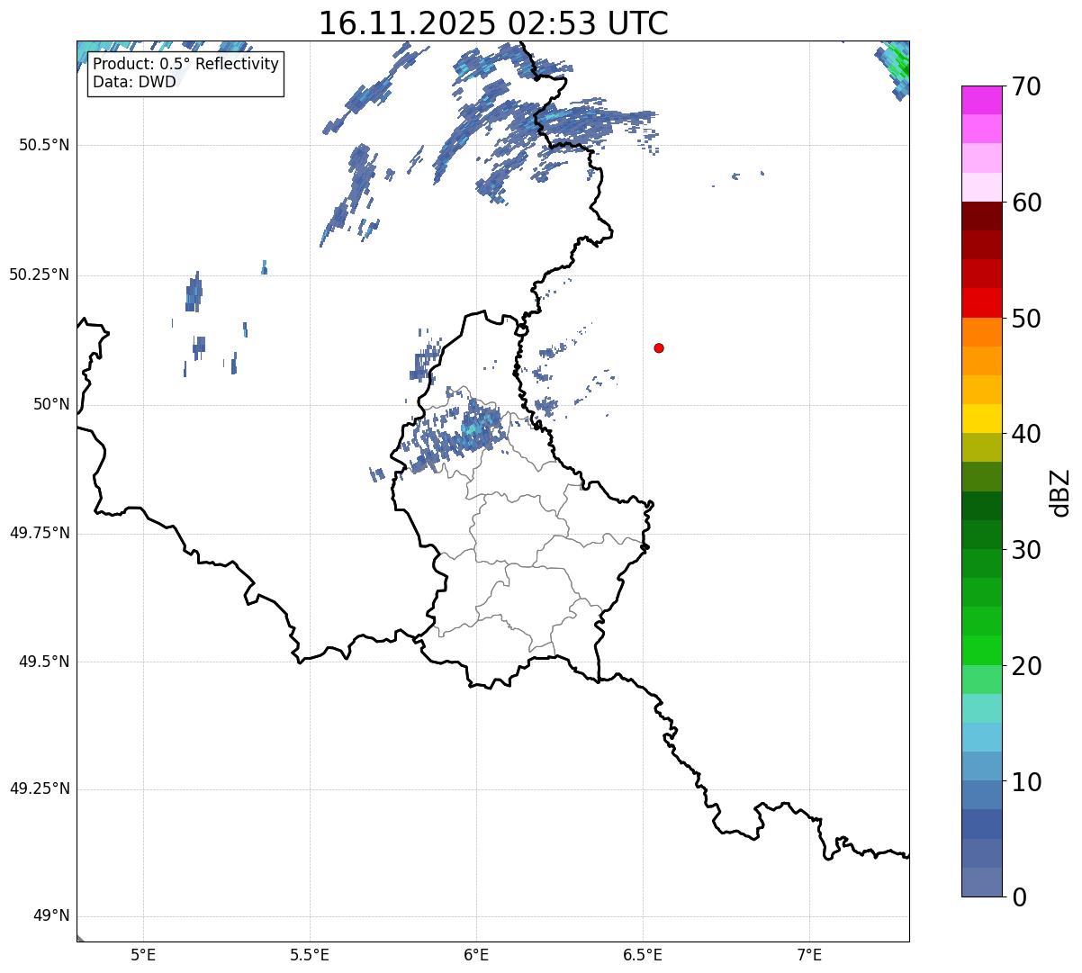Click the 50 dBZ colorbar label
The height and width of the screenshot is (973, 1082).
click(1025, 319)
